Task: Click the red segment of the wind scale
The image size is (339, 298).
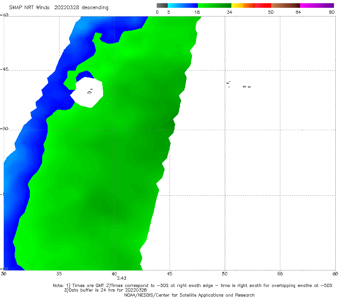Action: click(x=263, y=6)
